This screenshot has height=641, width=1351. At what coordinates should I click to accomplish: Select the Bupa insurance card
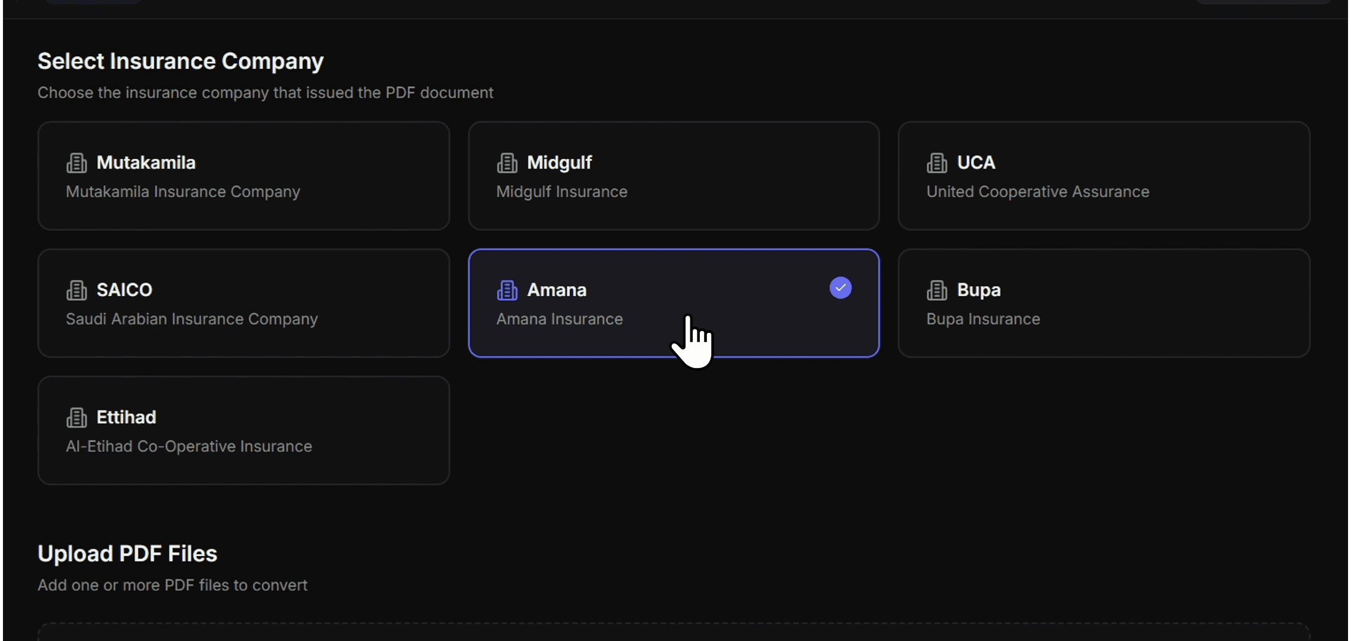click(1104, 303)
